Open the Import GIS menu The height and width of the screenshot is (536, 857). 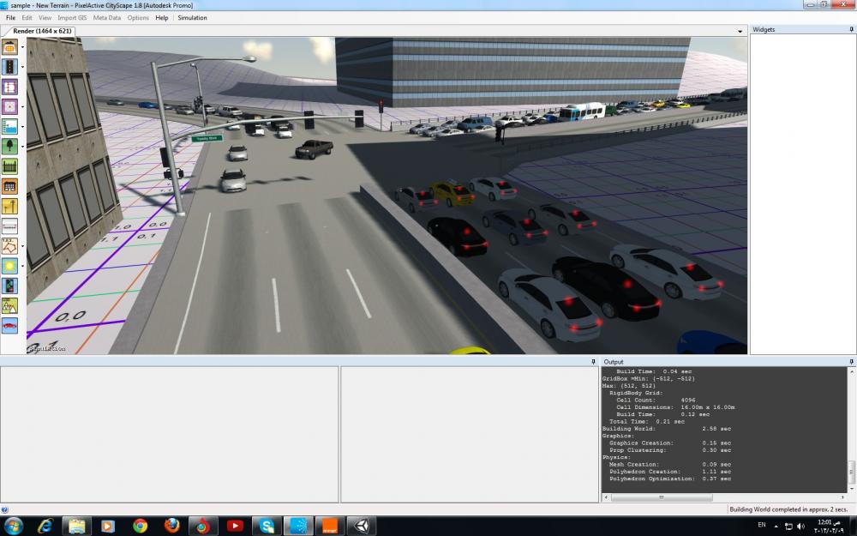[x=72, y=17]
